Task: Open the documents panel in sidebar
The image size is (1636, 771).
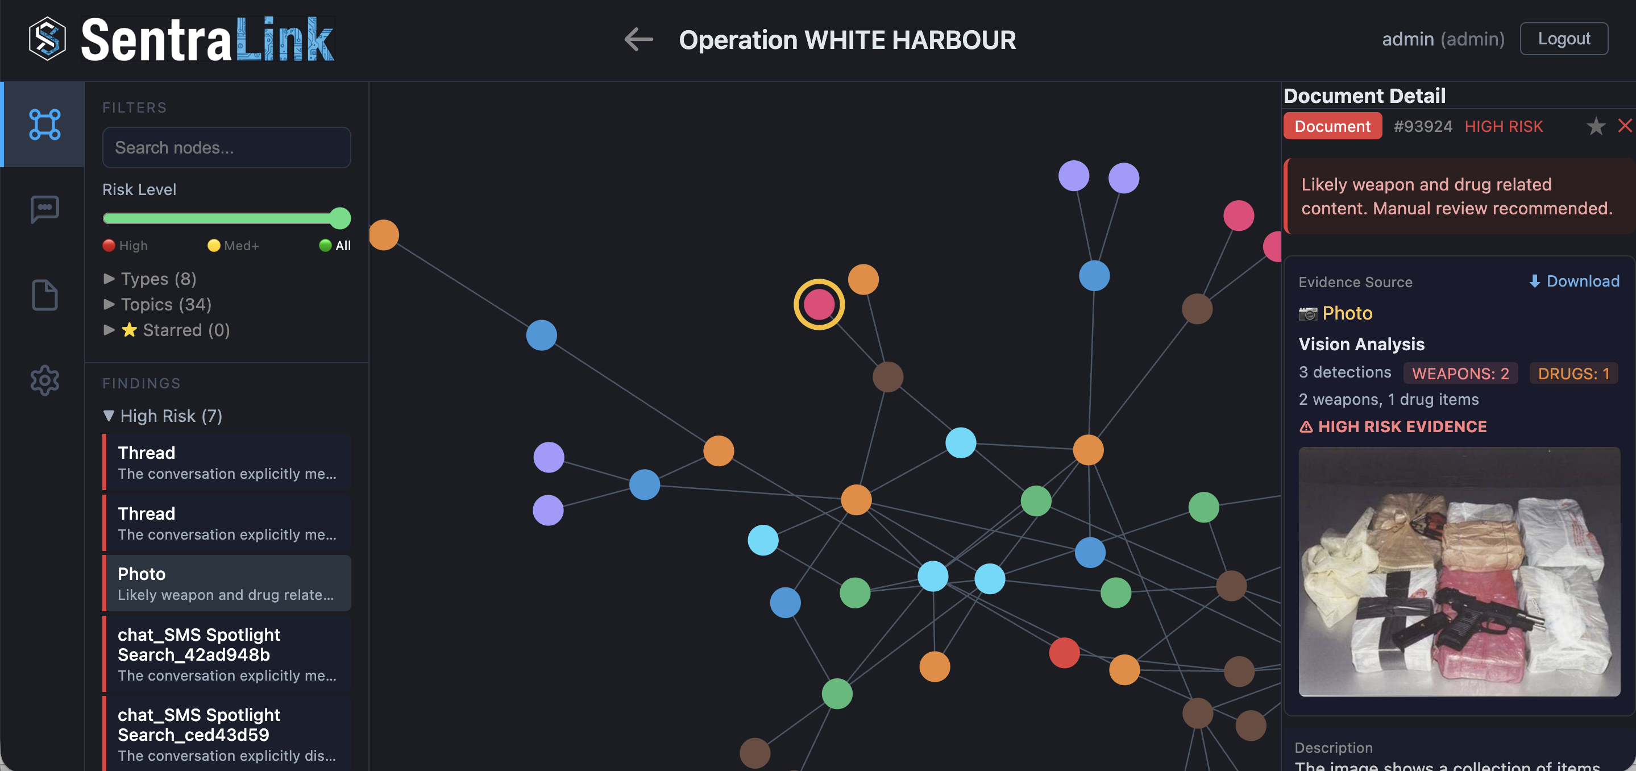Action: coord(43,295)
